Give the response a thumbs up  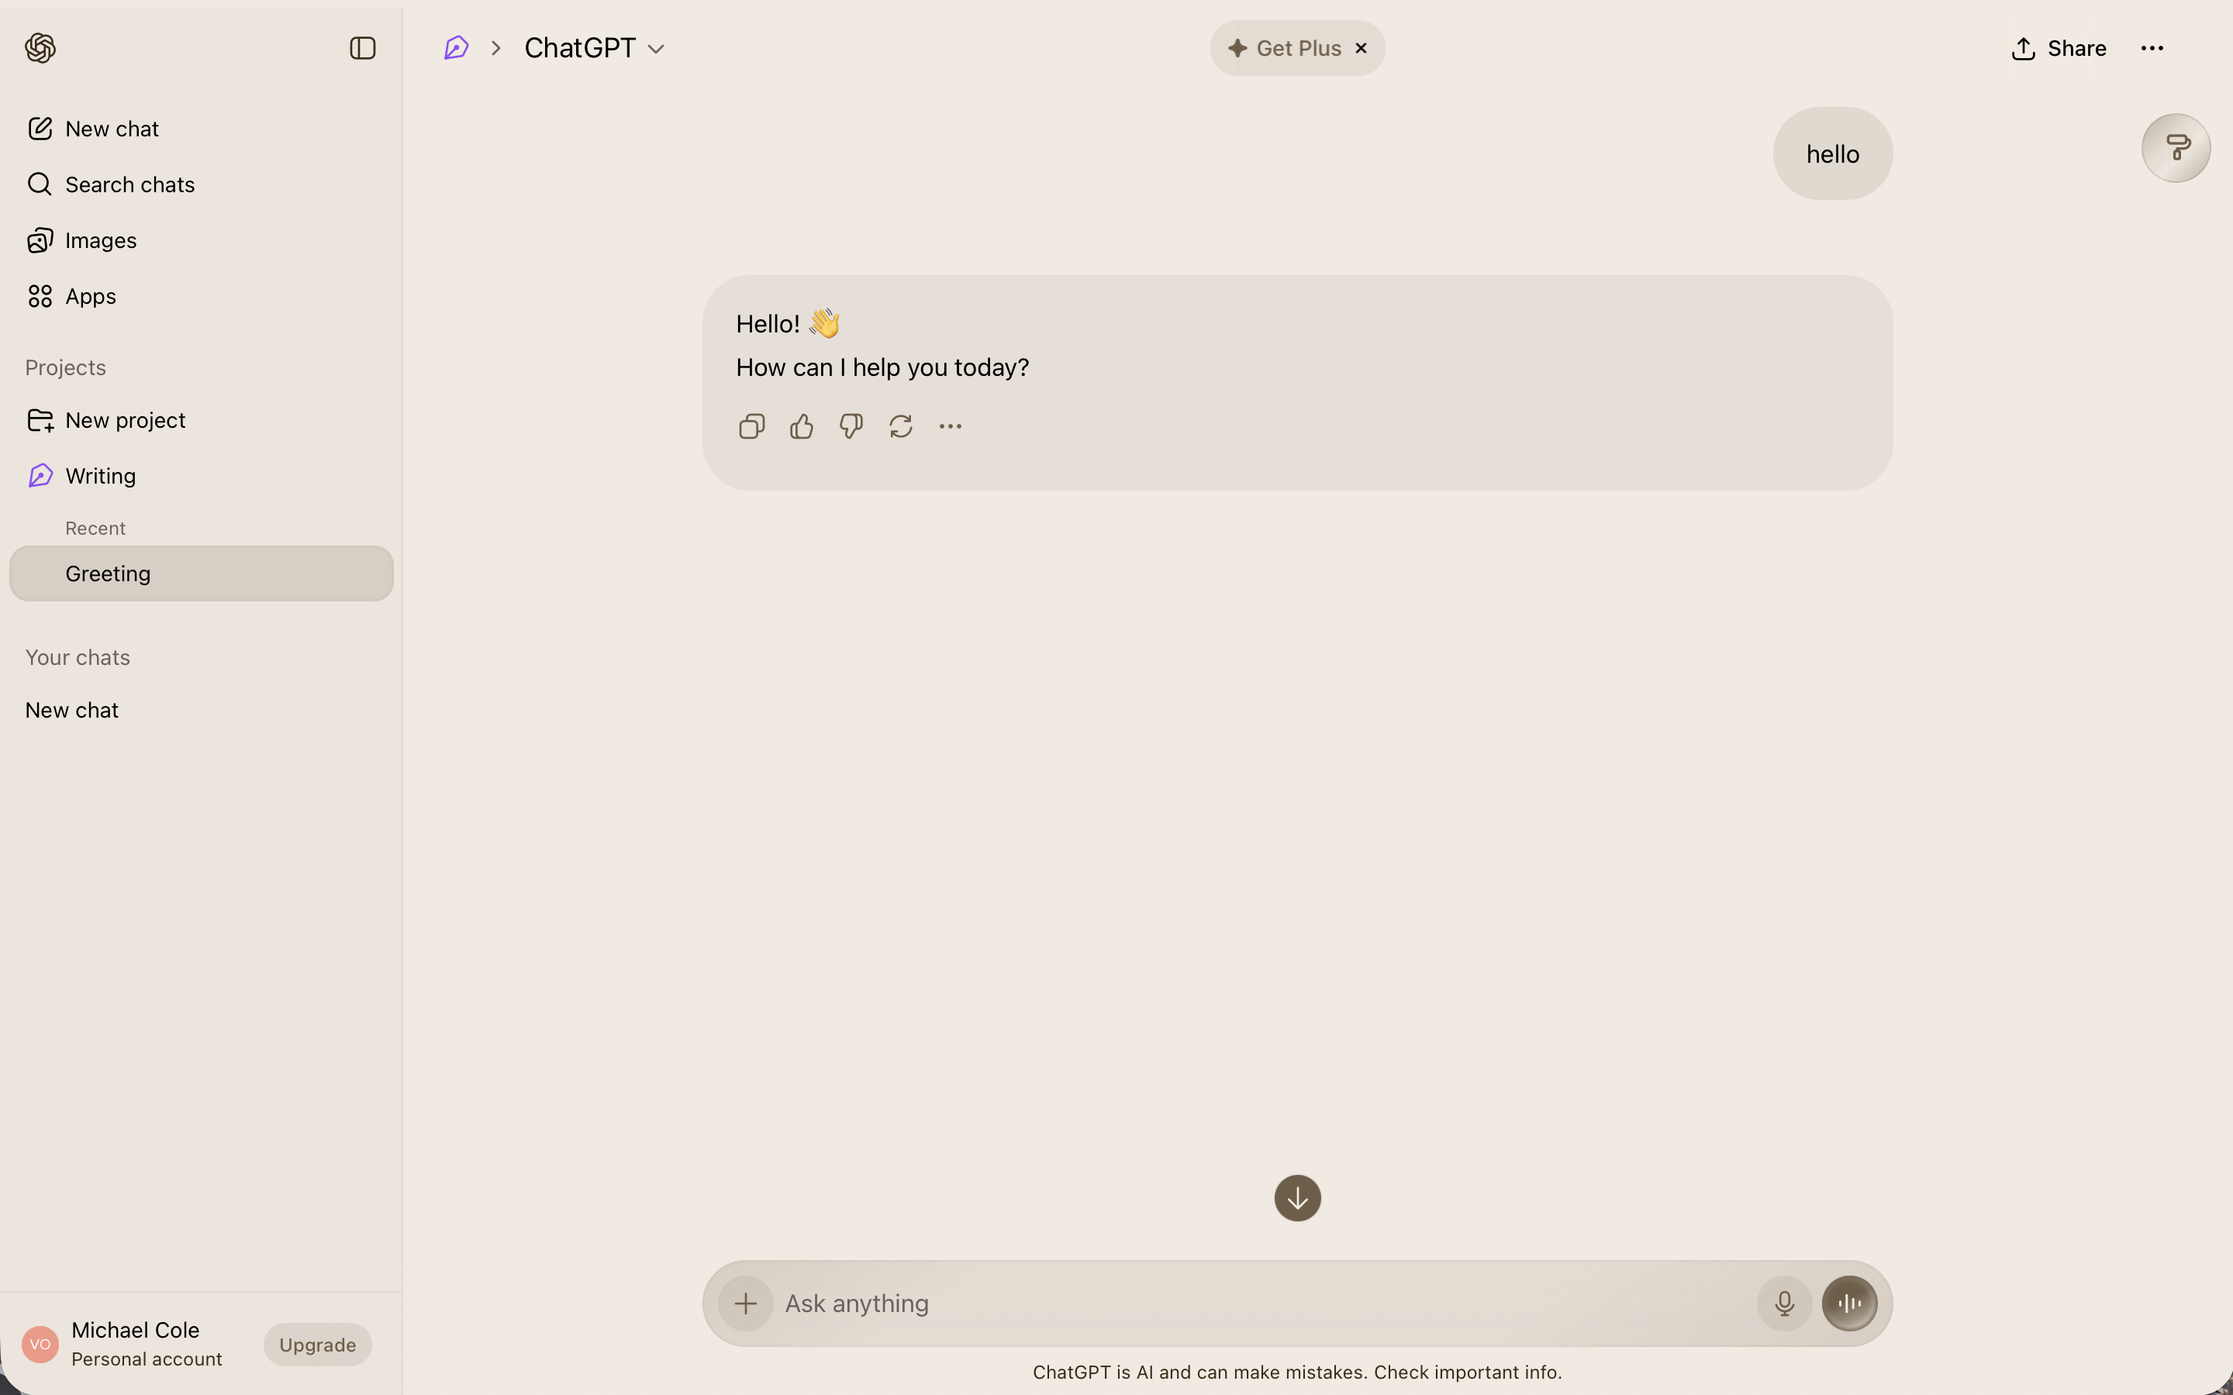pyautogui.click(x=802, y=426)
